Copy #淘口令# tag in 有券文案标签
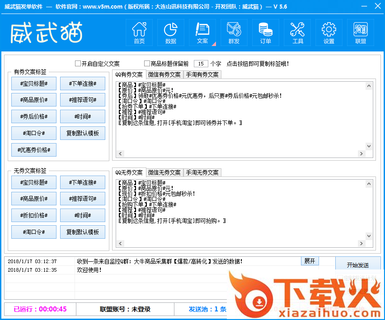 pos(34,133)
